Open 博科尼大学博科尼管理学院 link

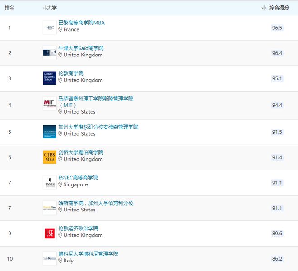pos(88,254)
